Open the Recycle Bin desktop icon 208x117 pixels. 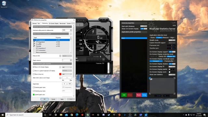(4, 4)
